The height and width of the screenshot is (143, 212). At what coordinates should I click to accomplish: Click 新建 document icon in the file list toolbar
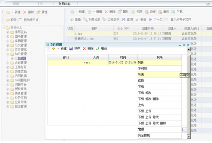pyautogui.click(x=72, y=12)
